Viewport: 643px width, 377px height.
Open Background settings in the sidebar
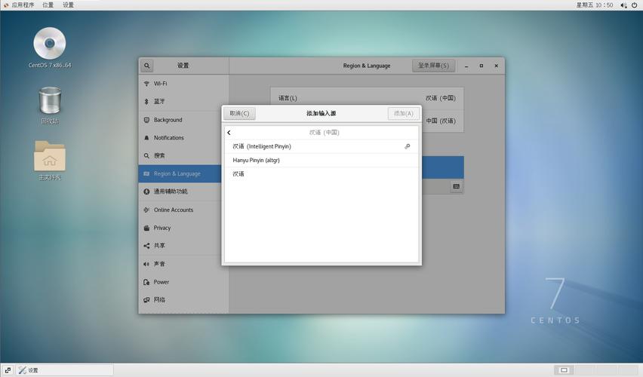(x=183, y=120)
